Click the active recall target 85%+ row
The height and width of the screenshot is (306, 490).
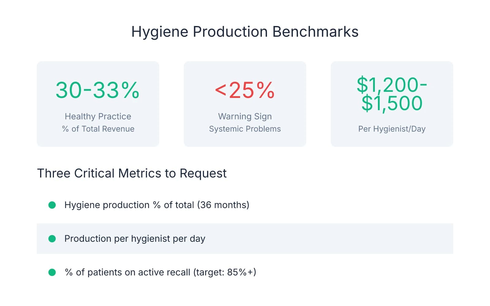[x=161, y=272]
